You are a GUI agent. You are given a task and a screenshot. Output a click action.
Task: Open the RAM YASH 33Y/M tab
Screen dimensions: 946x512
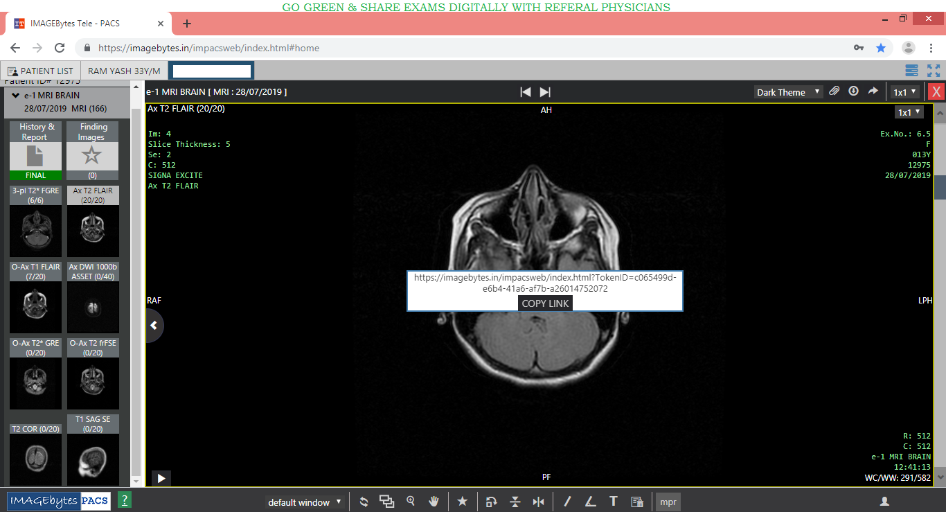pyautogui.click(x=124, y=71)
